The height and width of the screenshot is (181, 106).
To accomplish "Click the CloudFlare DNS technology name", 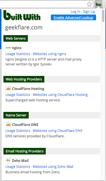I will point(25,125).
